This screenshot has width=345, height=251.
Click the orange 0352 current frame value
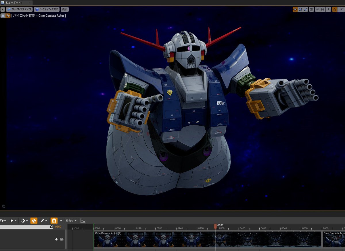click(x=58, y=227)
